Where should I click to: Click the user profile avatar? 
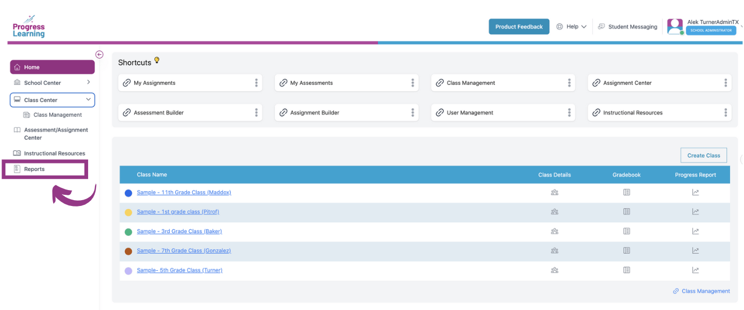coord(675,27)
